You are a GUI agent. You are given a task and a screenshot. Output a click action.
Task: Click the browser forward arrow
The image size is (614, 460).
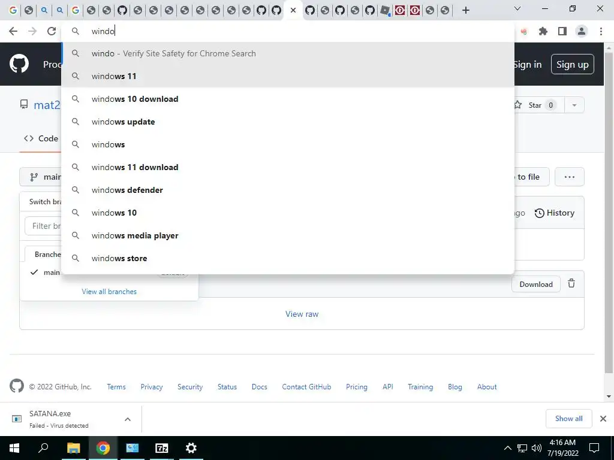32,31
